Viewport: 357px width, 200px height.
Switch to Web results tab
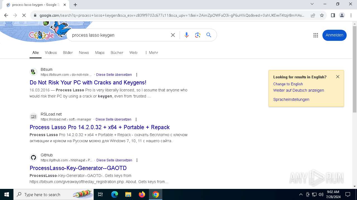[133, 52]
